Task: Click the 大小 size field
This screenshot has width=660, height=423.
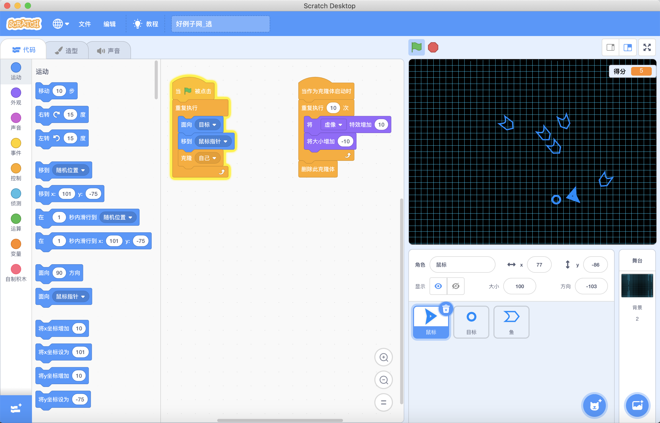Action: pos(519,286)
